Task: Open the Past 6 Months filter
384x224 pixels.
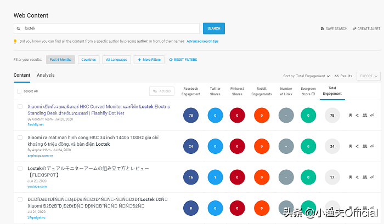Action: pos(60,60)
